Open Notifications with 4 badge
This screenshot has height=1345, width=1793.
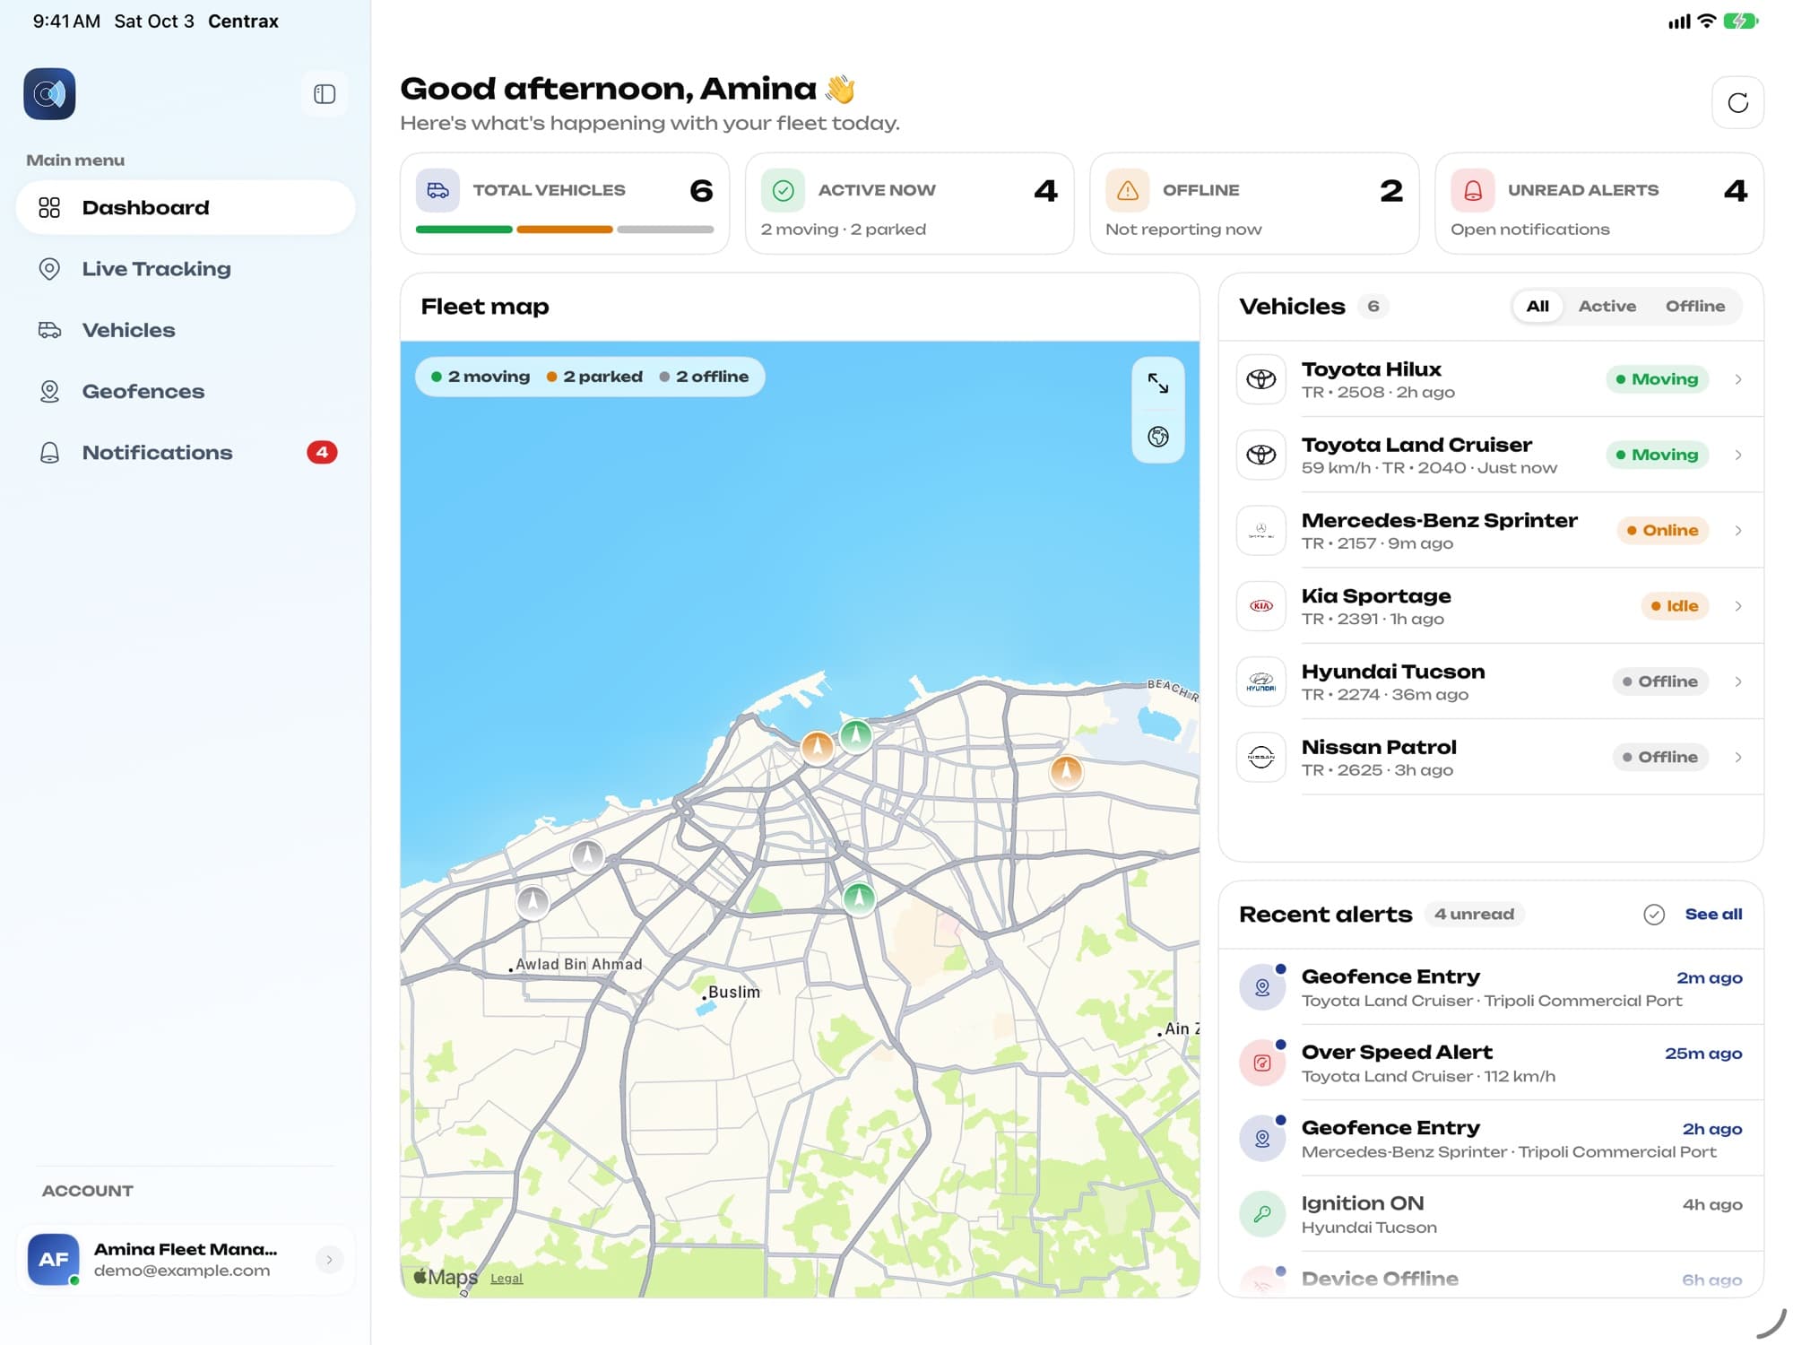(186, 453)
